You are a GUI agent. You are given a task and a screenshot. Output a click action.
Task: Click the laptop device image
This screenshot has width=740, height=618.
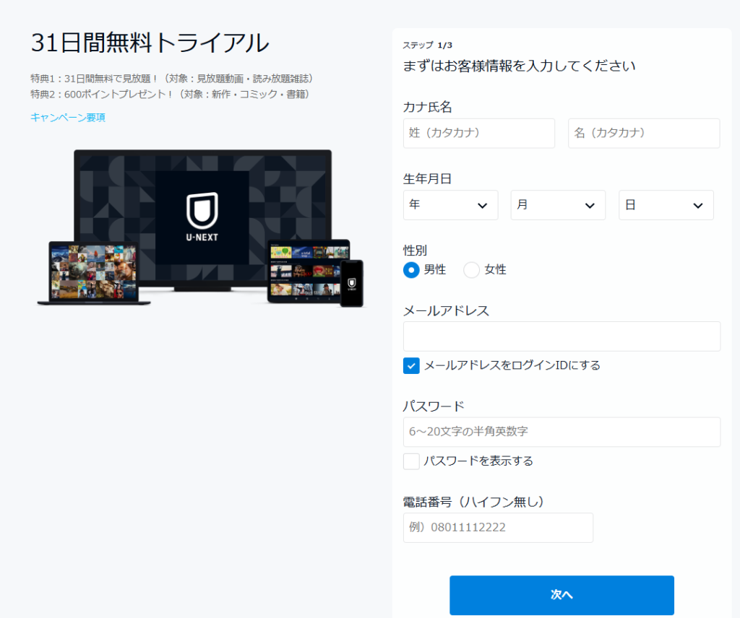pyautogui.click(x=92, y=273)
